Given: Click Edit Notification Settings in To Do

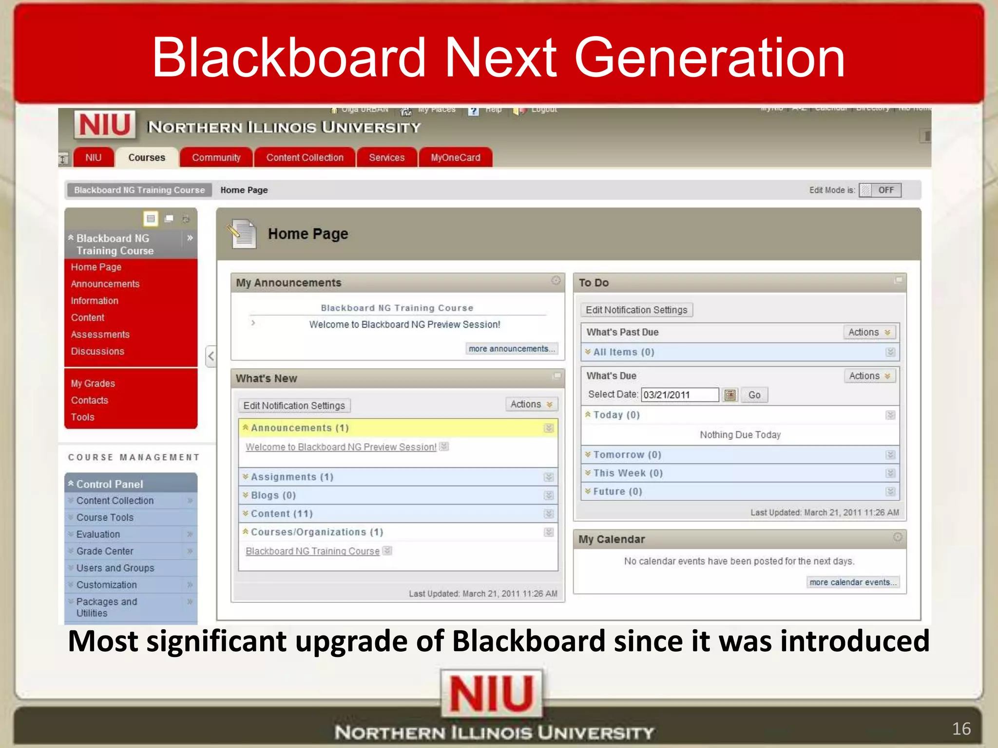Looking at the screenshot, I should 636,310.
